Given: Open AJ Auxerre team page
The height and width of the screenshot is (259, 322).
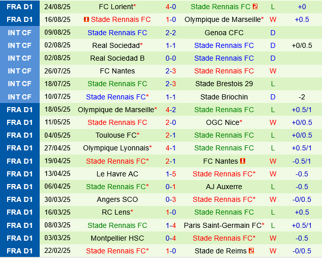Looking at the screenshot, I should pyautogui.click(x=224, y=187).
